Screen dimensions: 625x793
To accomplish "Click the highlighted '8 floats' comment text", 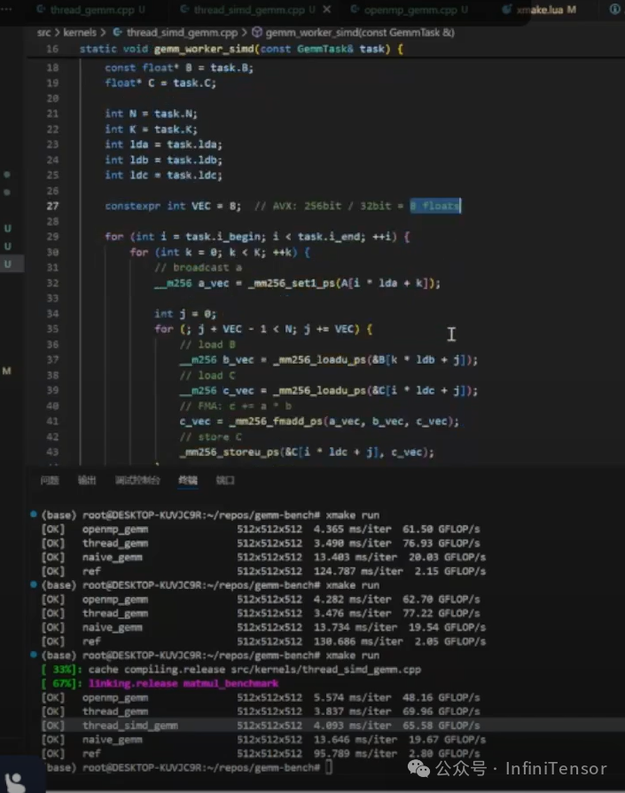I will (435, 206).
